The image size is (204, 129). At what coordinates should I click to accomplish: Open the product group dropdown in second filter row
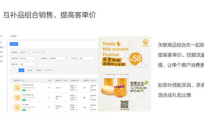point(28,58)
